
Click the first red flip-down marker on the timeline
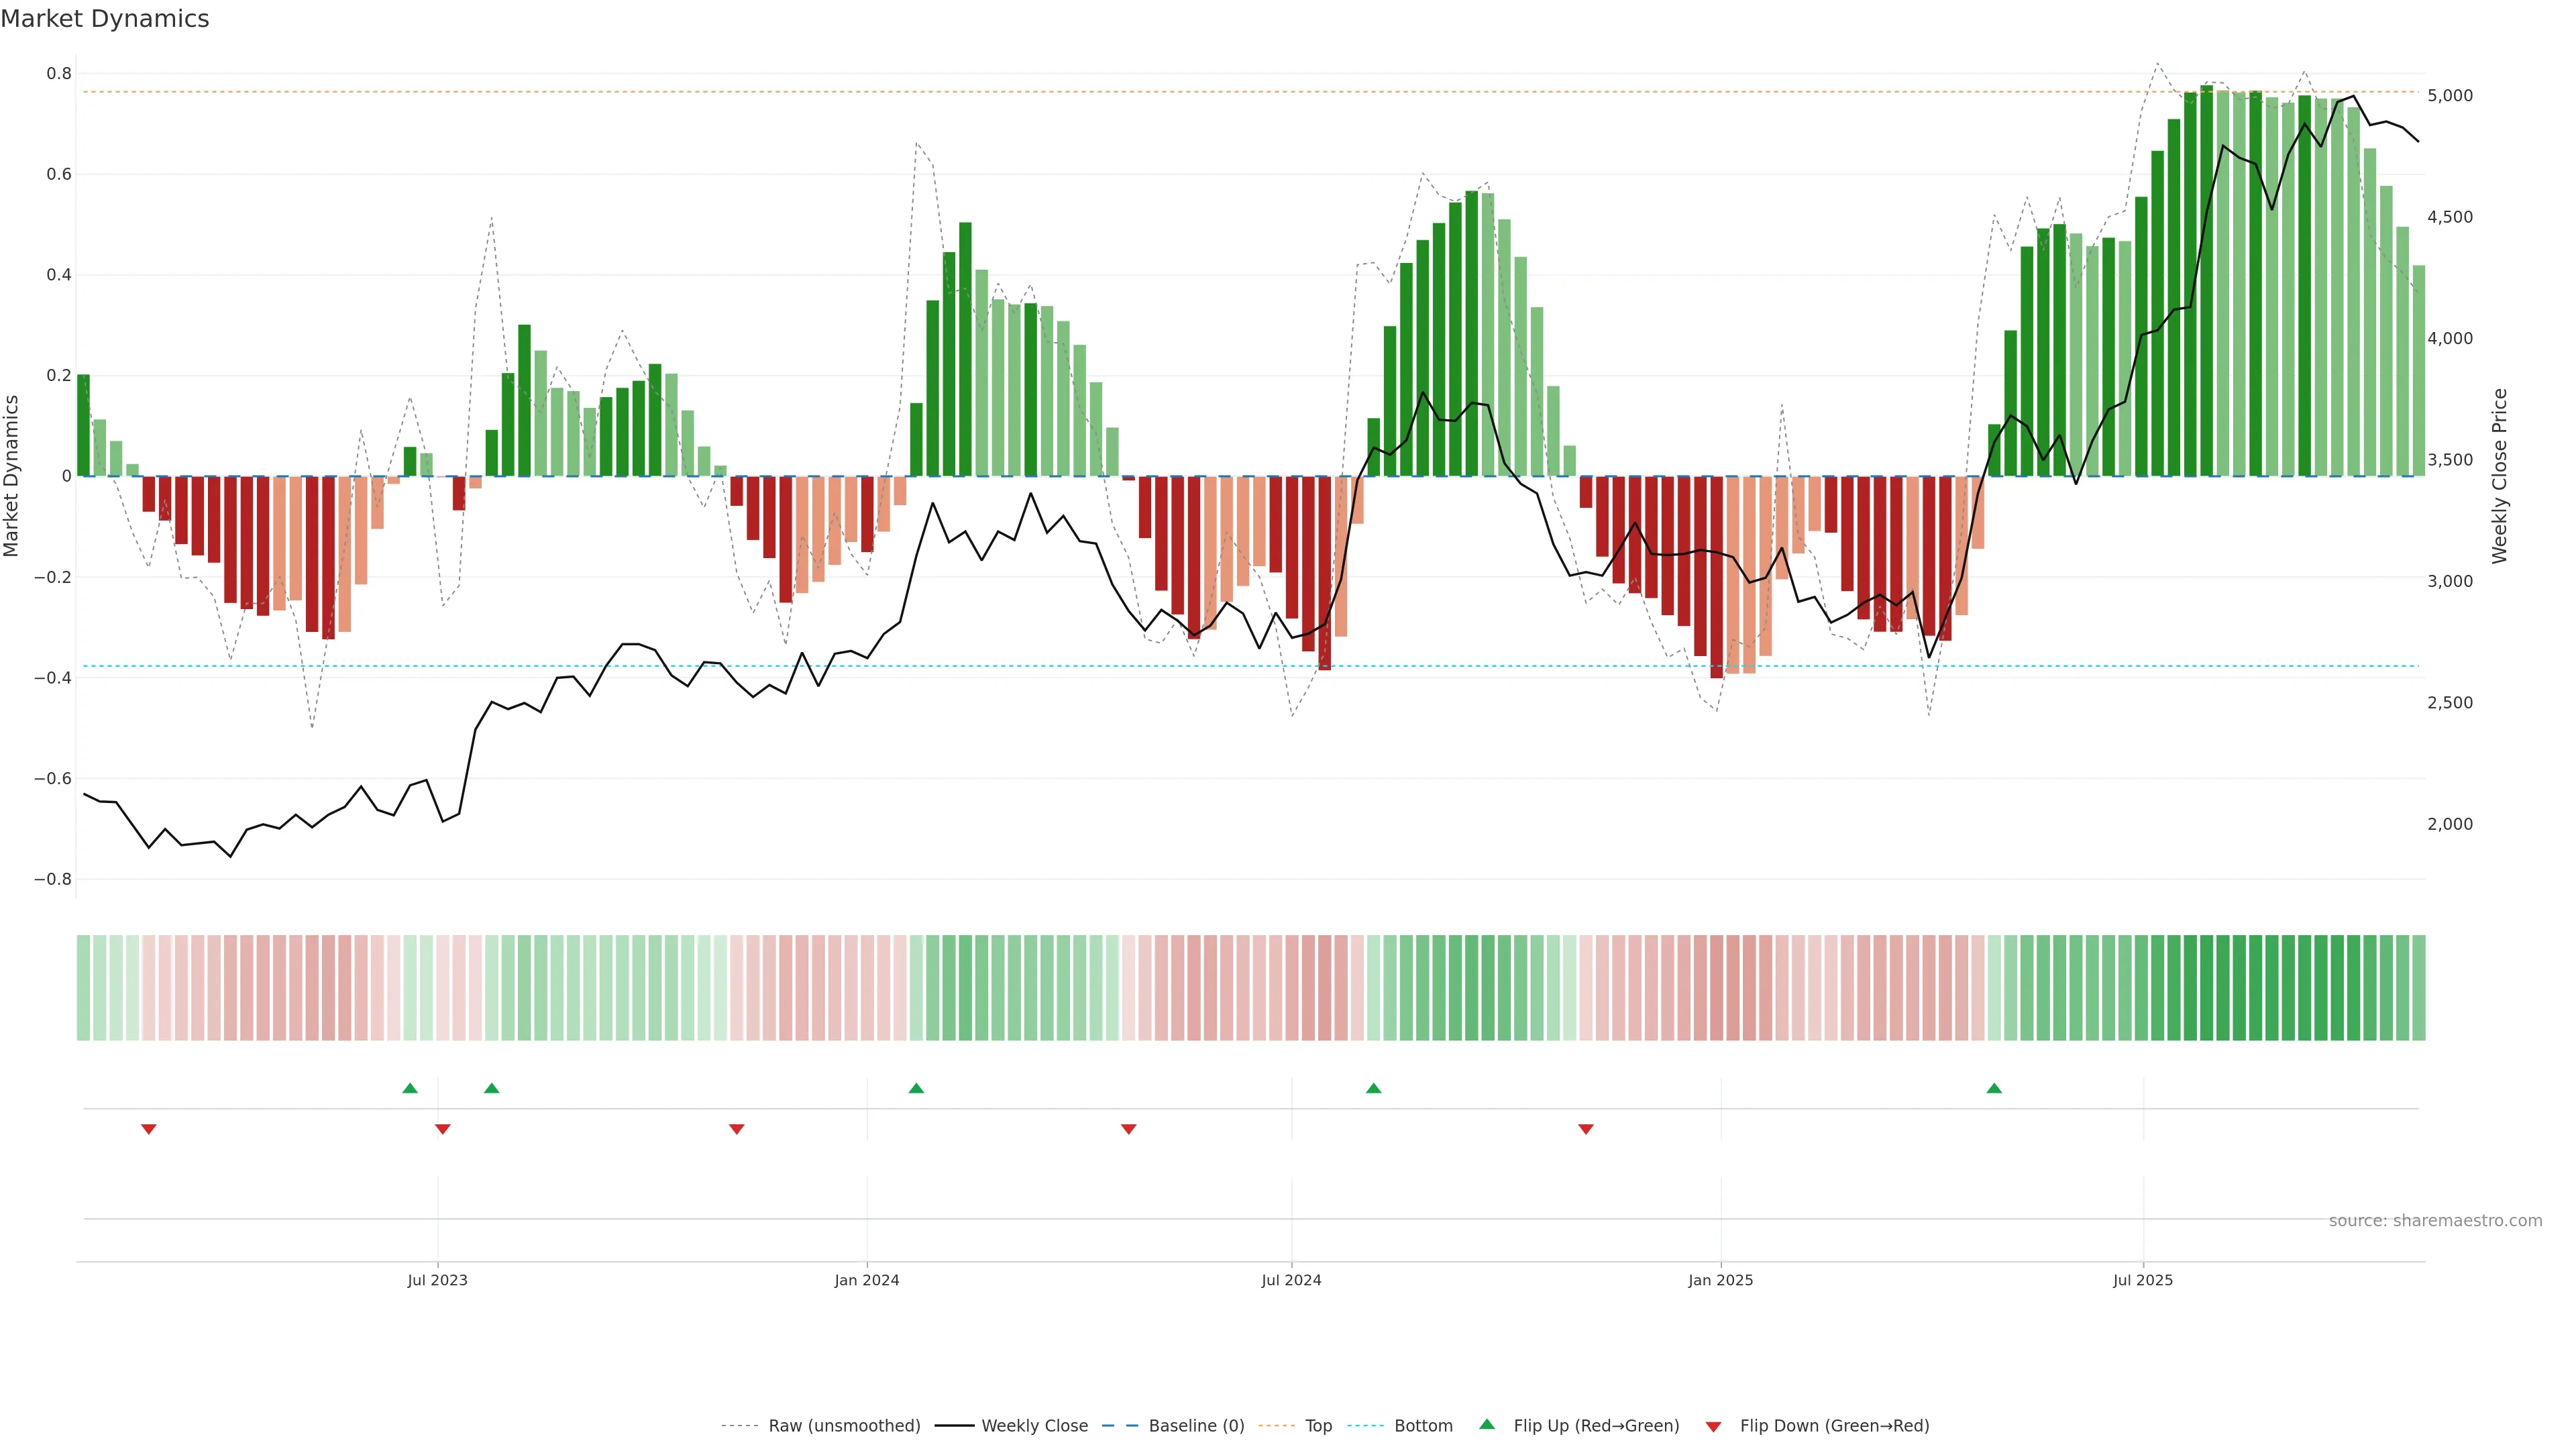click(x=149, y=1129)
